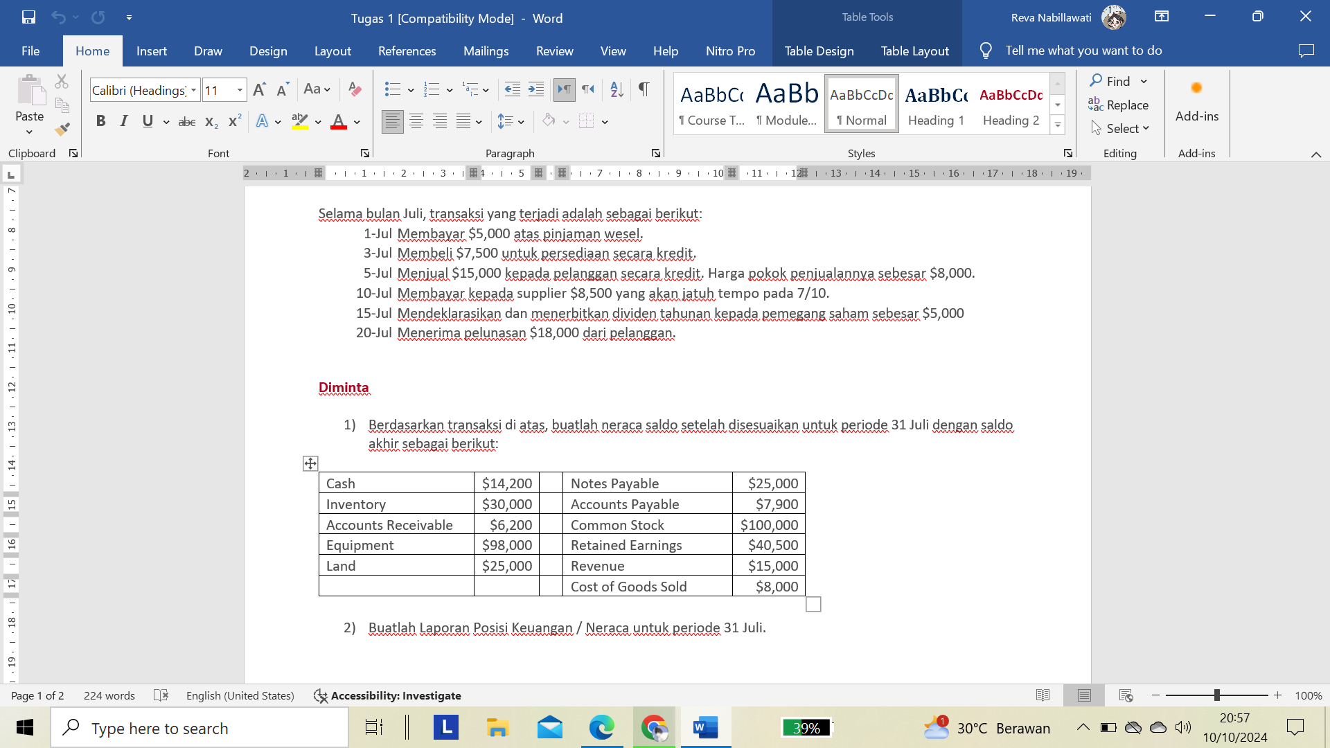This screenshot has width=1330, height=748.
Task: Open bullet list style dropdown
Action: (411, 90)
